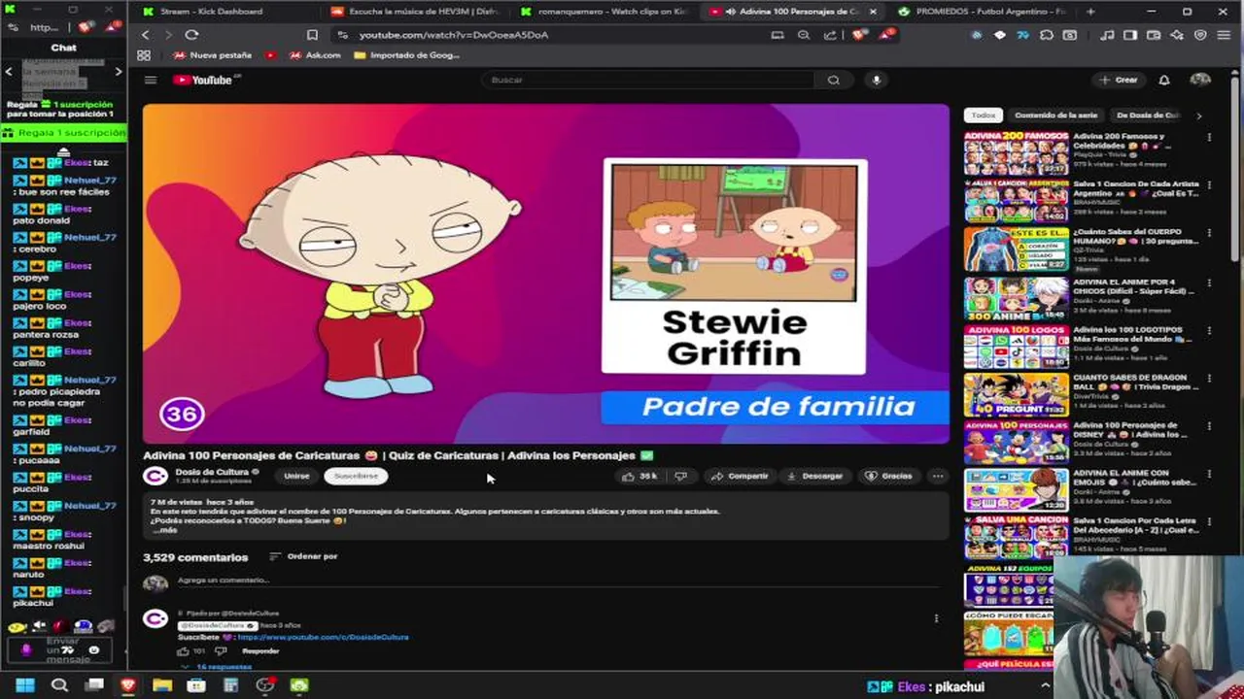The width and height of the screenshot is (1244, 699).
Task: Open the Dosis de Cultura channel avatar
Action: pyautogui.click(x=155, y=476)
